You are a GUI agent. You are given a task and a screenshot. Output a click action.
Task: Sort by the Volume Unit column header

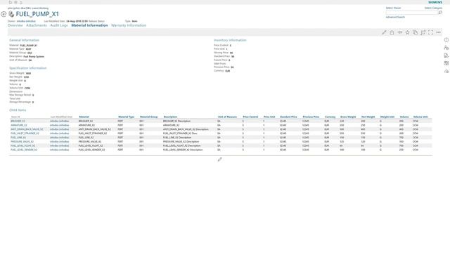pos(420,117)
